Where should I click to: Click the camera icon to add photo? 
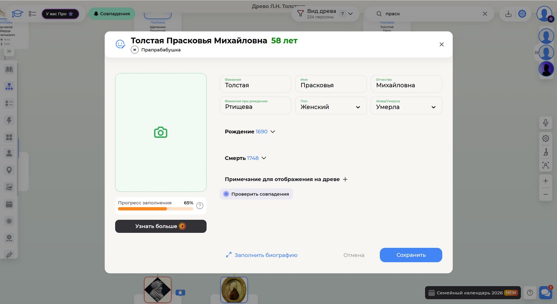(x=160, y=133)
